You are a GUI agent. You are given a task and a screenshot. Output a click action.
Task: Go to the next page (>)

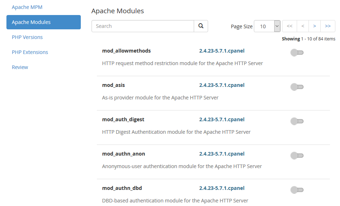point(315,26)
